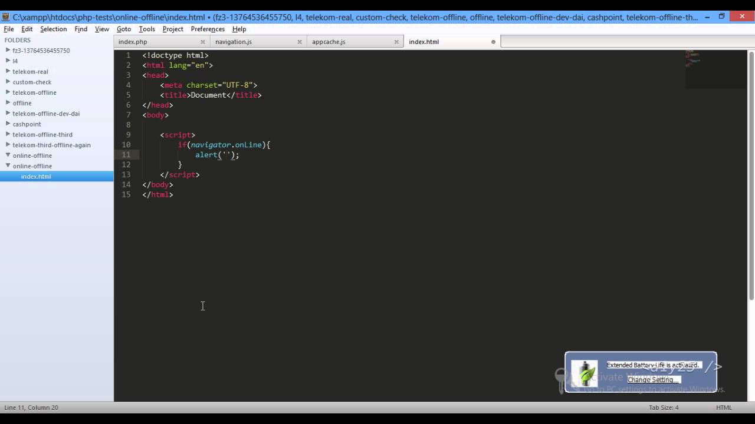Click the meta charset UTF-8 line
Image resolution: width=755 pixels, height=424 pixels.
point(208,85)
